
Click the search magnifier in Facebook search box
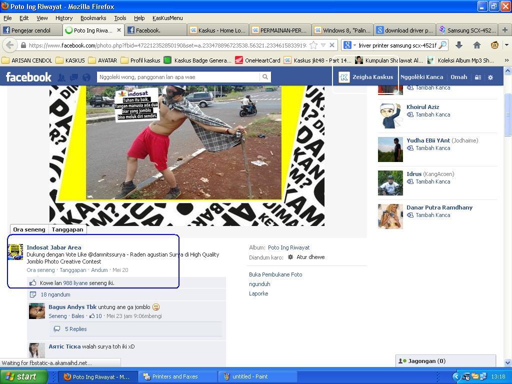[265, 77]
